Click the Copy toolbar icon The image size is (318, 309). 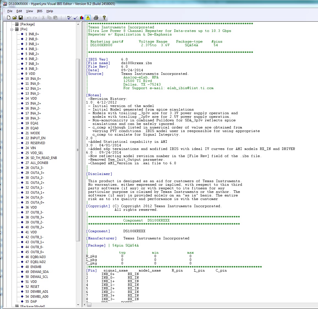(49, 18)
